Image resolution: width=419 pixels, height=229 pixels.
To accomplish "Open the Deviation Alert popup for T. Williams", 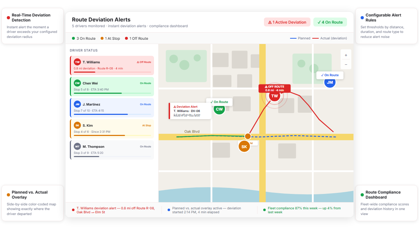I will 190,111.
